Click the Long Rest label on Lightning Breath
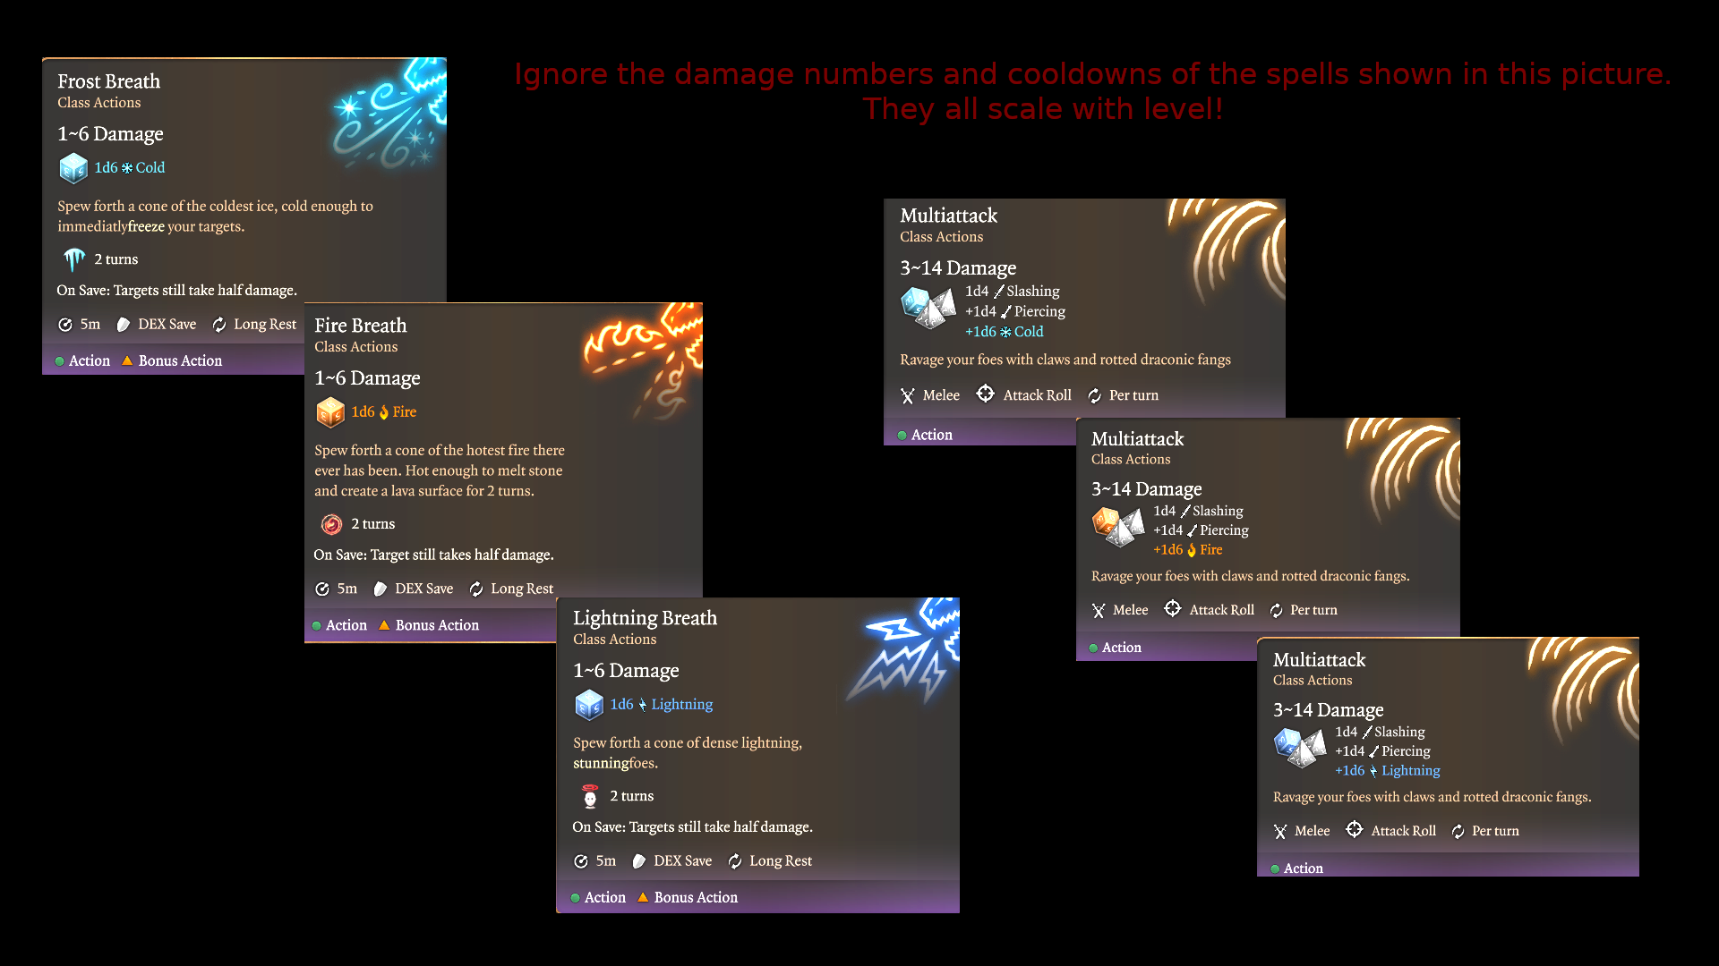The image size is (1719, 966). pyautogui.click(x=781, y=860)
